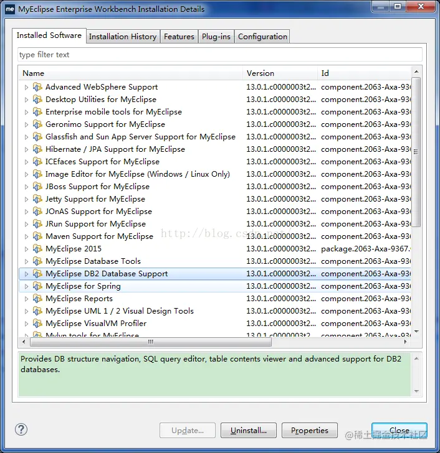440x453 pixels.
Task: Expand Hibernate / JPA Support node
Action: (x=26, y=149)
